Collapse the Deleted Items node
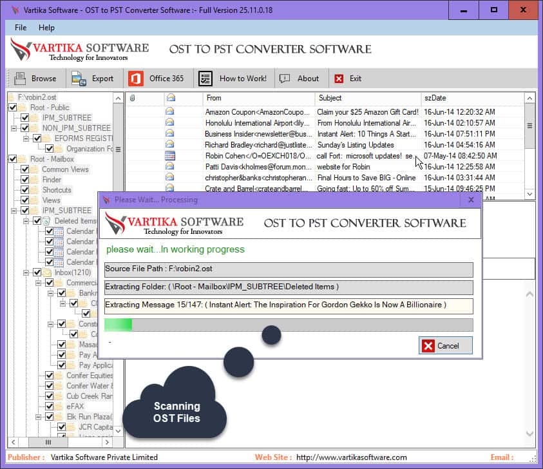Image resolution: width=543 pixels, height=469 pixels. [x=26, y=221]
